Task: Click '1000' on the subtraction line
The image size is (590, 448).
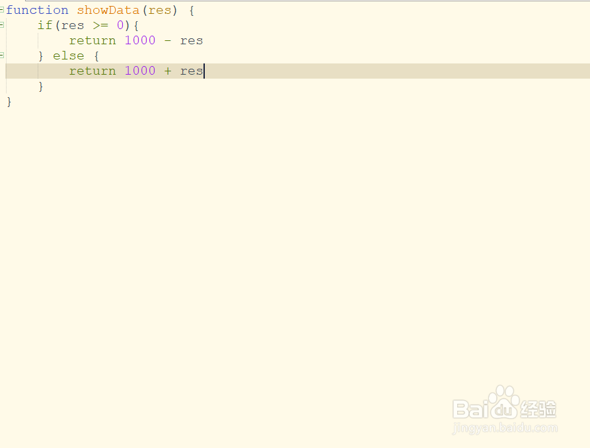Action: click(x=140, y=40)
